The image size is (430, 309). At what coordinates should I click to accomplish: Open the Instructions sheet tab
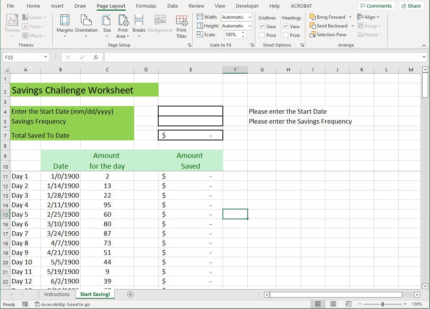[57, 294]
